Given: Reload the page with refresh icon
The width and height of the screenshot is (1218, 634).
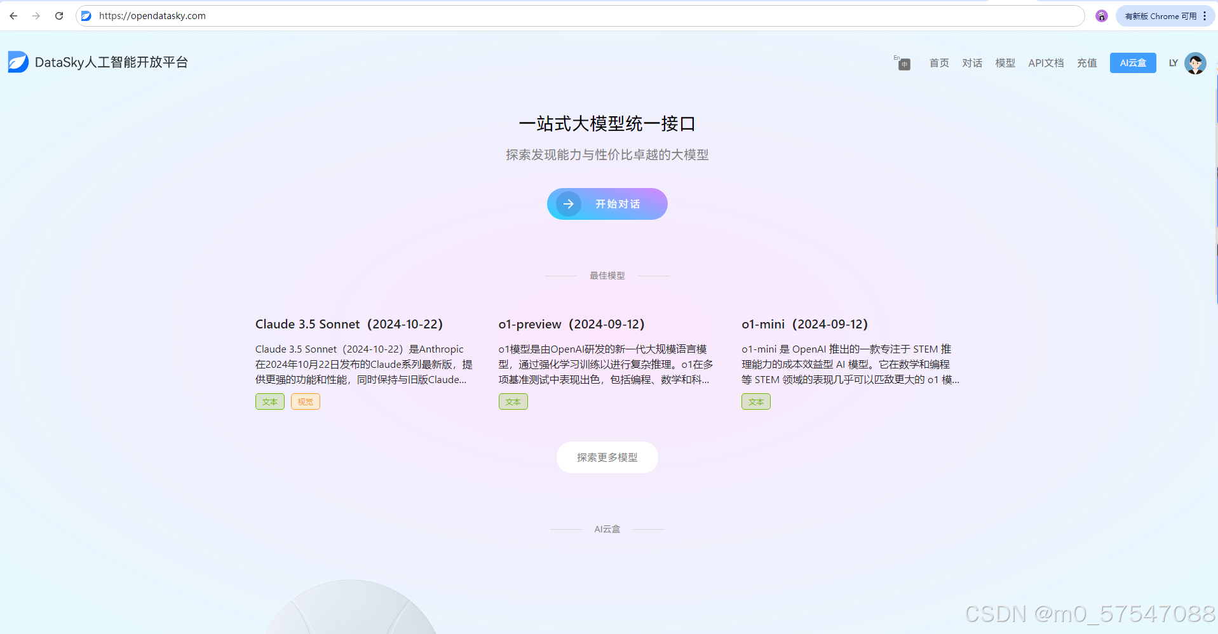Looking at the screenshot, I should 59,16.
